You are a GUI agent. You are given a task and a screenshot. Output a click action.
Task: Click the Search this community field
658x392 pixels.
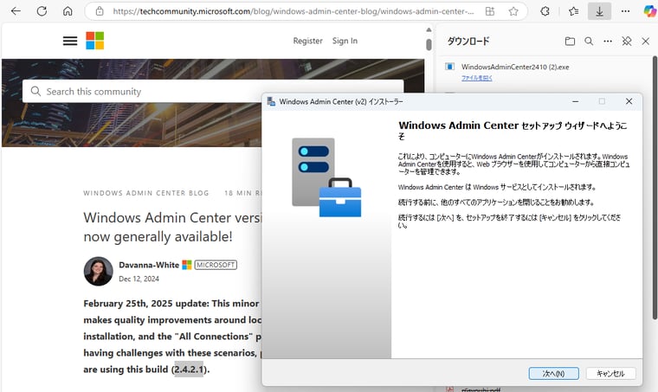coord(213,92)
